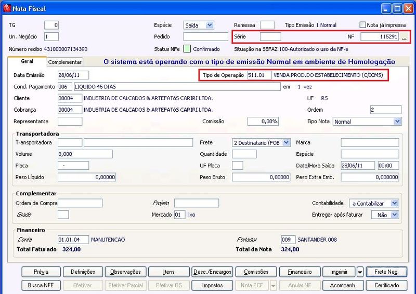Click the Tipo de Operação code field
The height and width of the screenshot is (294, 416).
point(259,75)
